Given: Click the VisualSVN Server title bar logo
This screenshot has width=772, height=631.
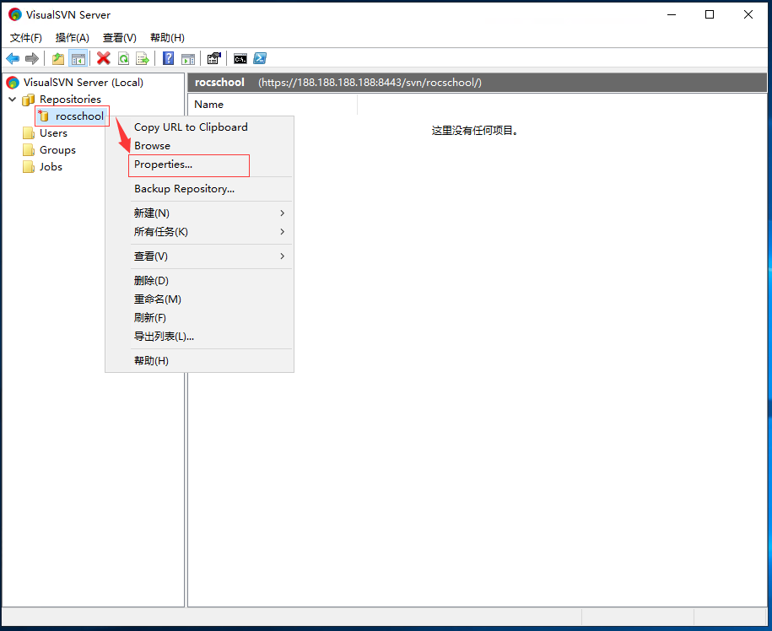Looking at the screenshot, I should coord(15,15).
